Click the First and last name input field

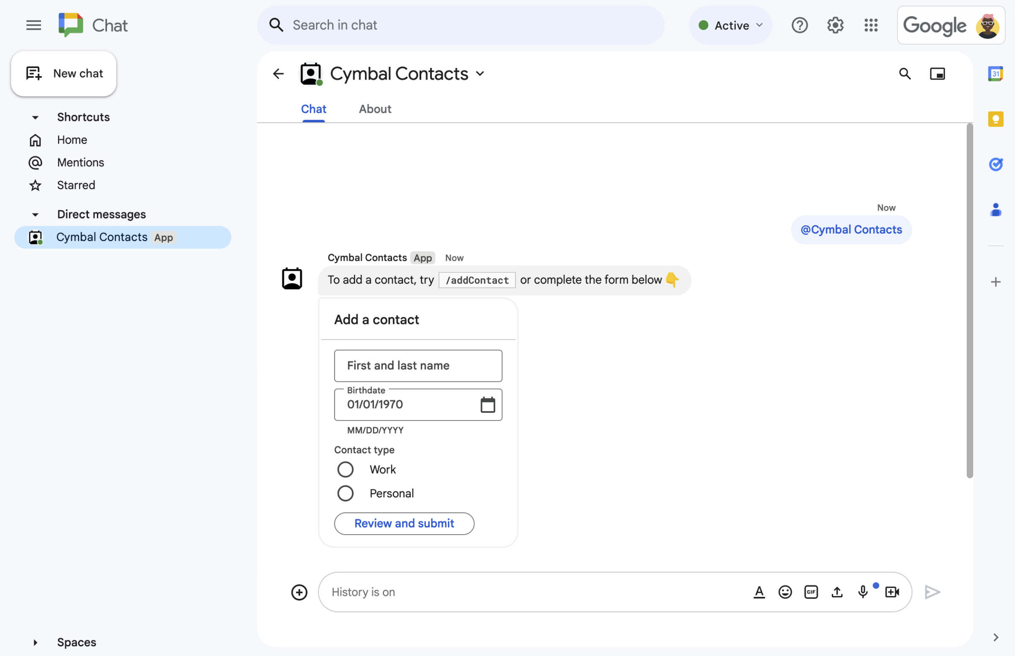(x=418, y=365)
